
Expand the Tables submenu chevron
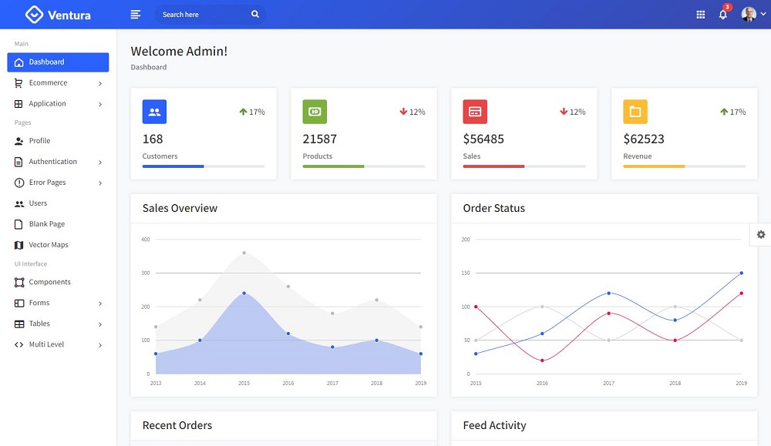(100, 324)
